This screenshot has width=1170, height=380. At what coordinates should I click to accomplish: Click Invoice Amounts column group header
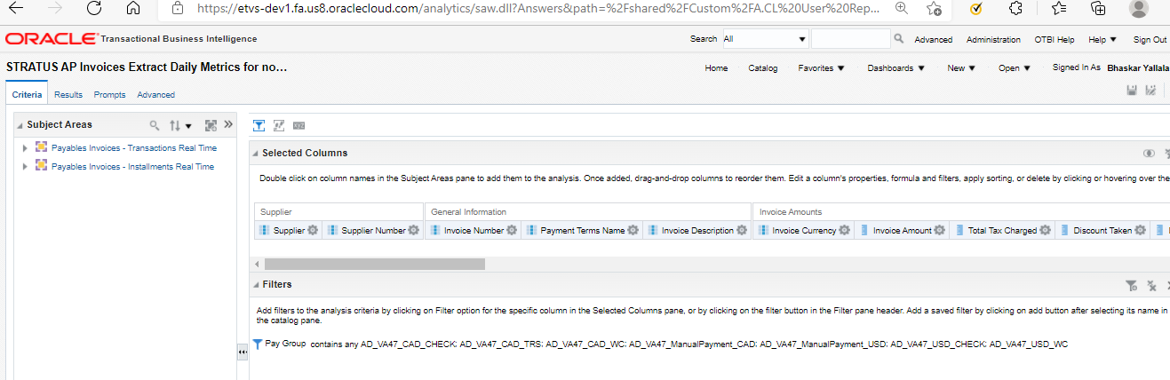[x=789, y=211]
